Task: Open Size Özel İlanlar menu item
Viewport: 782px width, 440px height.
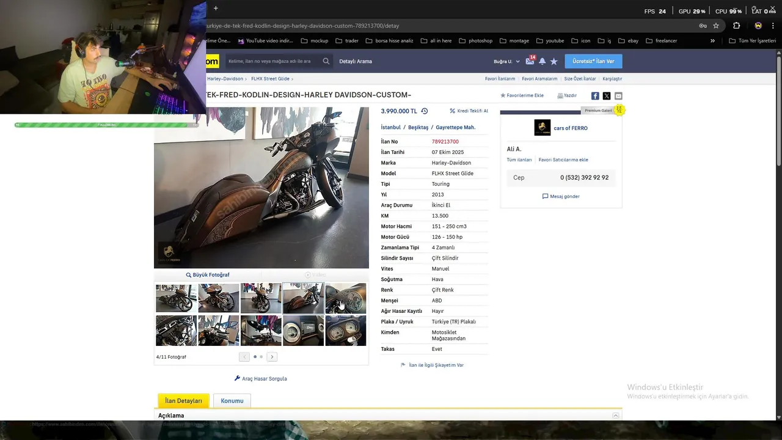Action: (580, 79)
